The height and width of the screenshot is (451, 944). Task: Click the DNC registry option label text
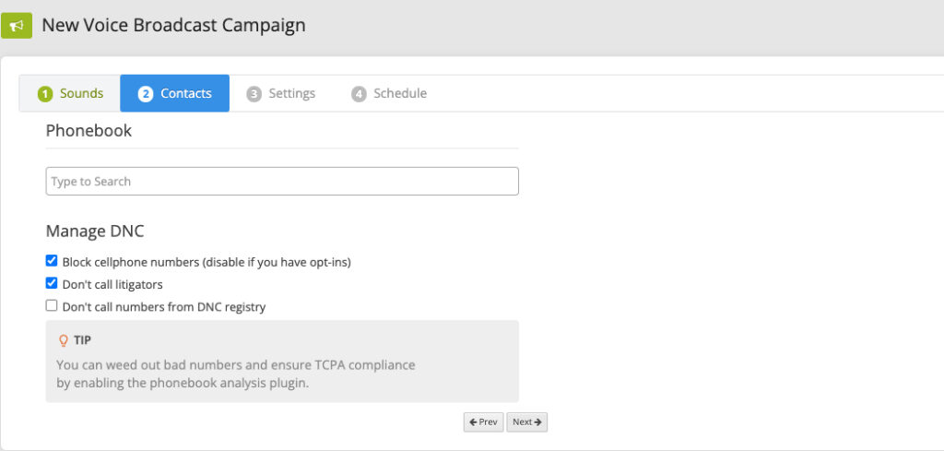(x=164, y=307)
